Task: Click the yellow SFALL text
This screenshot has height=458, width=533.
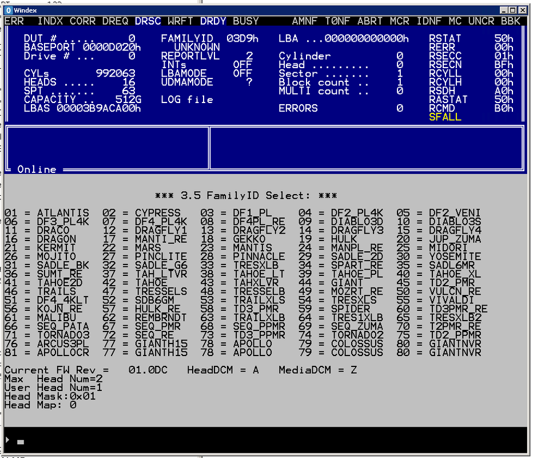Action: tap(445, 117)
